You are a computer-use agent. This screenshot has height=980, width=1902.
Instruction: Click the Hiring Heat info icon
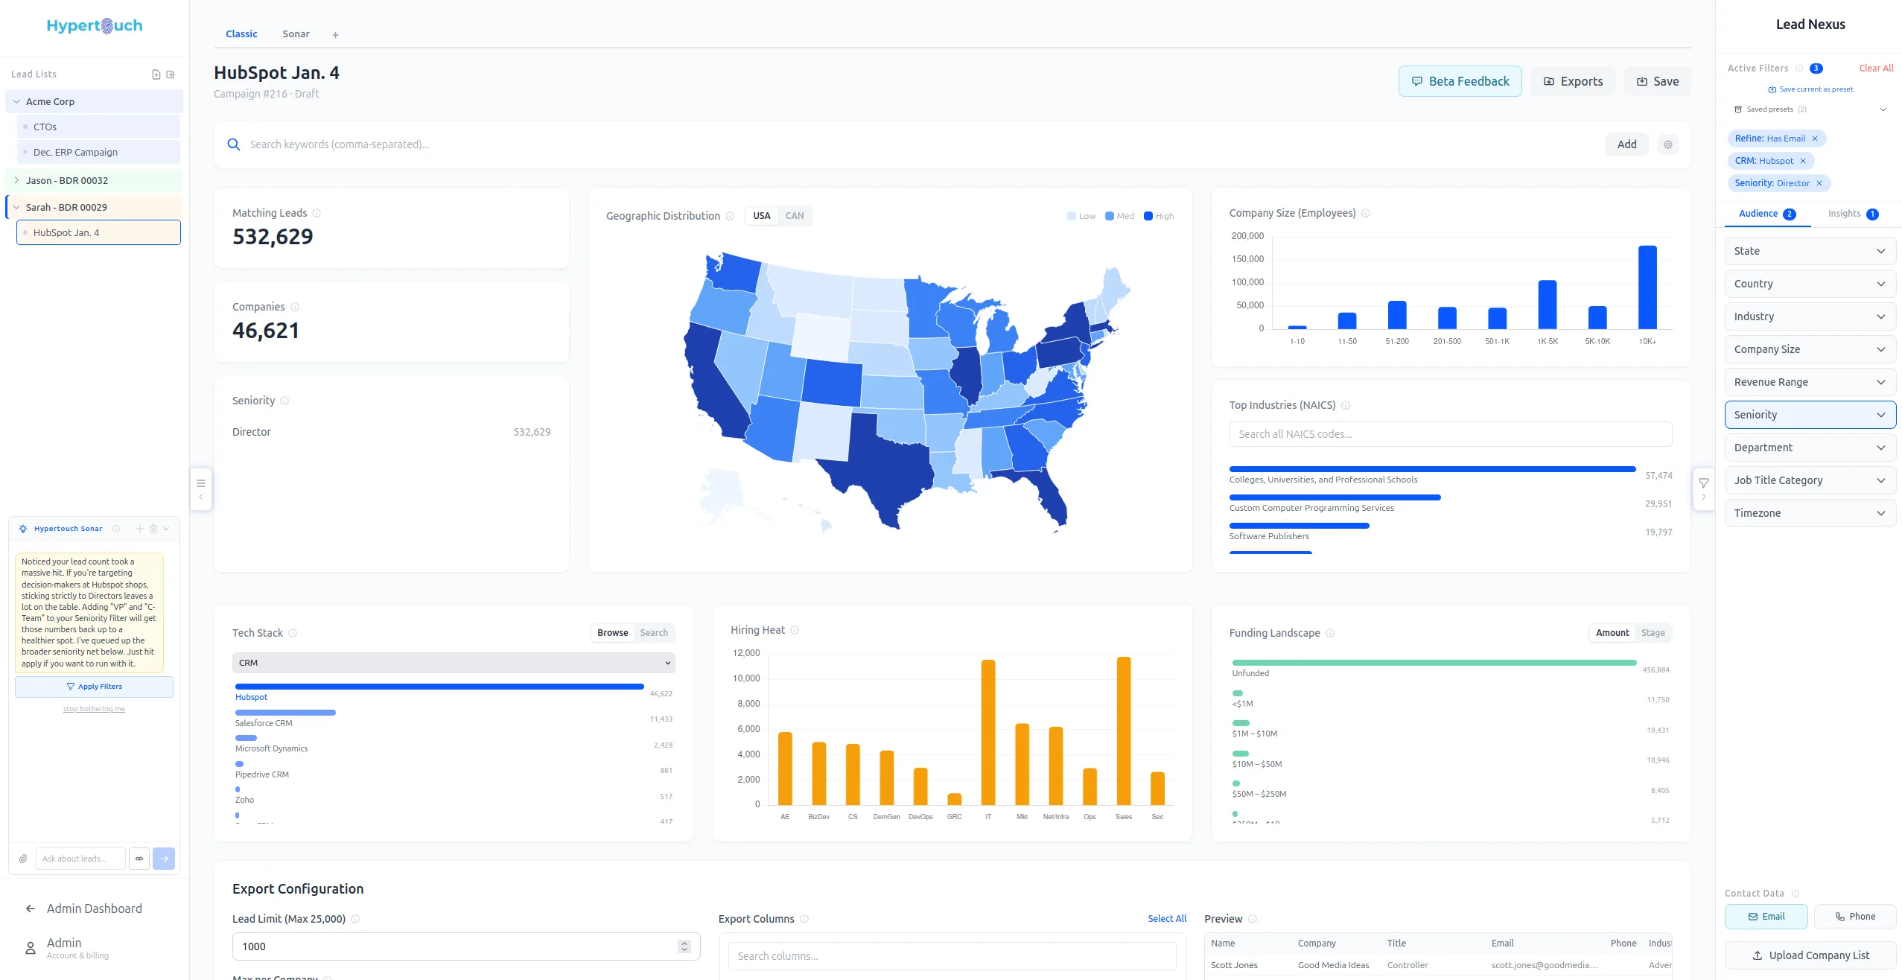click(x=795, y=630)
